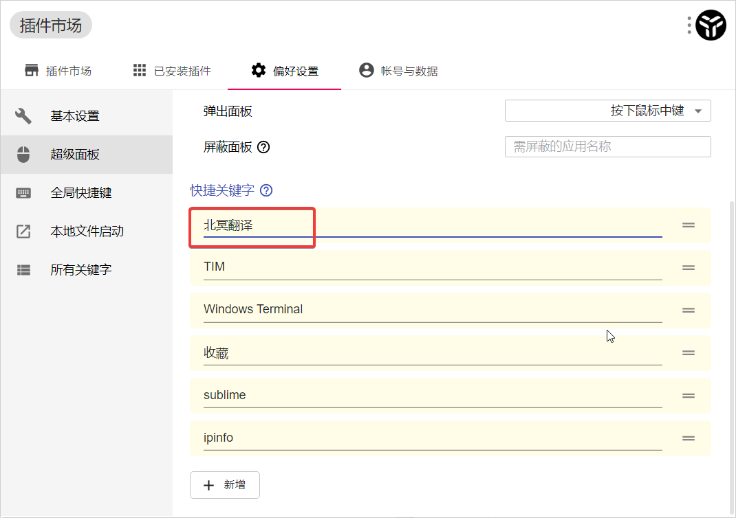Click the 收藏 keyword text field

(x=432, y=353)
